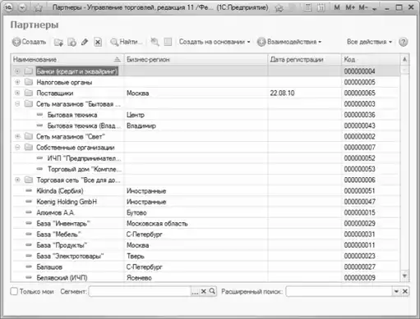Viewport: 420px width, 319px height.
Task: Click into the Сегмент input field
Action: [140, 291]
